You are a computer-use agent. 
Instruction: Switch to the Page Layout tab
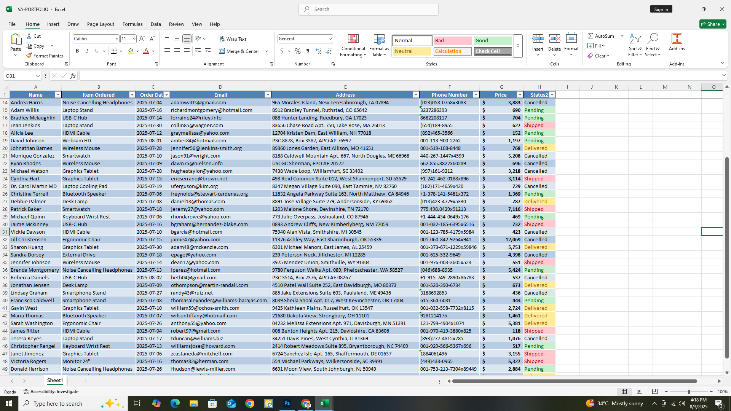click(101, 24)
